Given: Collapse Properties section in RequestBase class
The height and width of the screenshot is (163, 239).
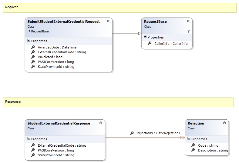Looking at the screenshot, I should 145,37.
